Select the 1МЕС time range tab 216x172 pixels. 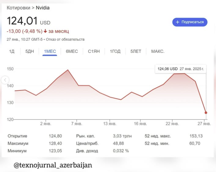click(50, 51)
